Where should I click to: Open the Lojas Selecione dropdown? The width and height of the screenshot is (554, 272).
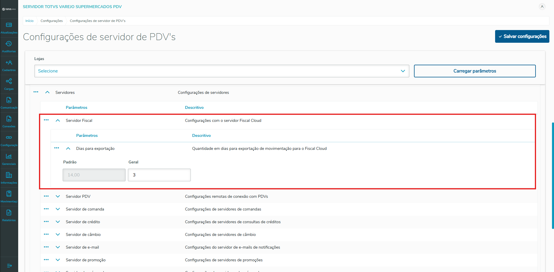click(x=222, y=71)
